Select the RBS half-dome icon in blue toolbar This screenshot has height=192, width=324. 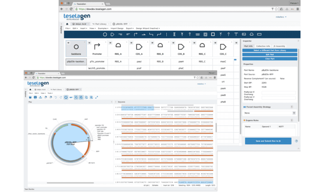[251, 34]
